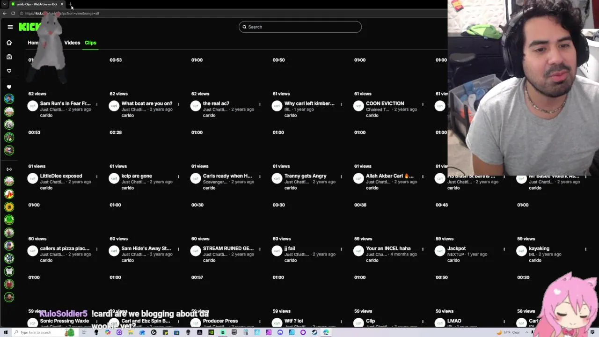Open options menu for 'Jackpot' clip
This screenshot has width=599, height=337.
(504, 249)
